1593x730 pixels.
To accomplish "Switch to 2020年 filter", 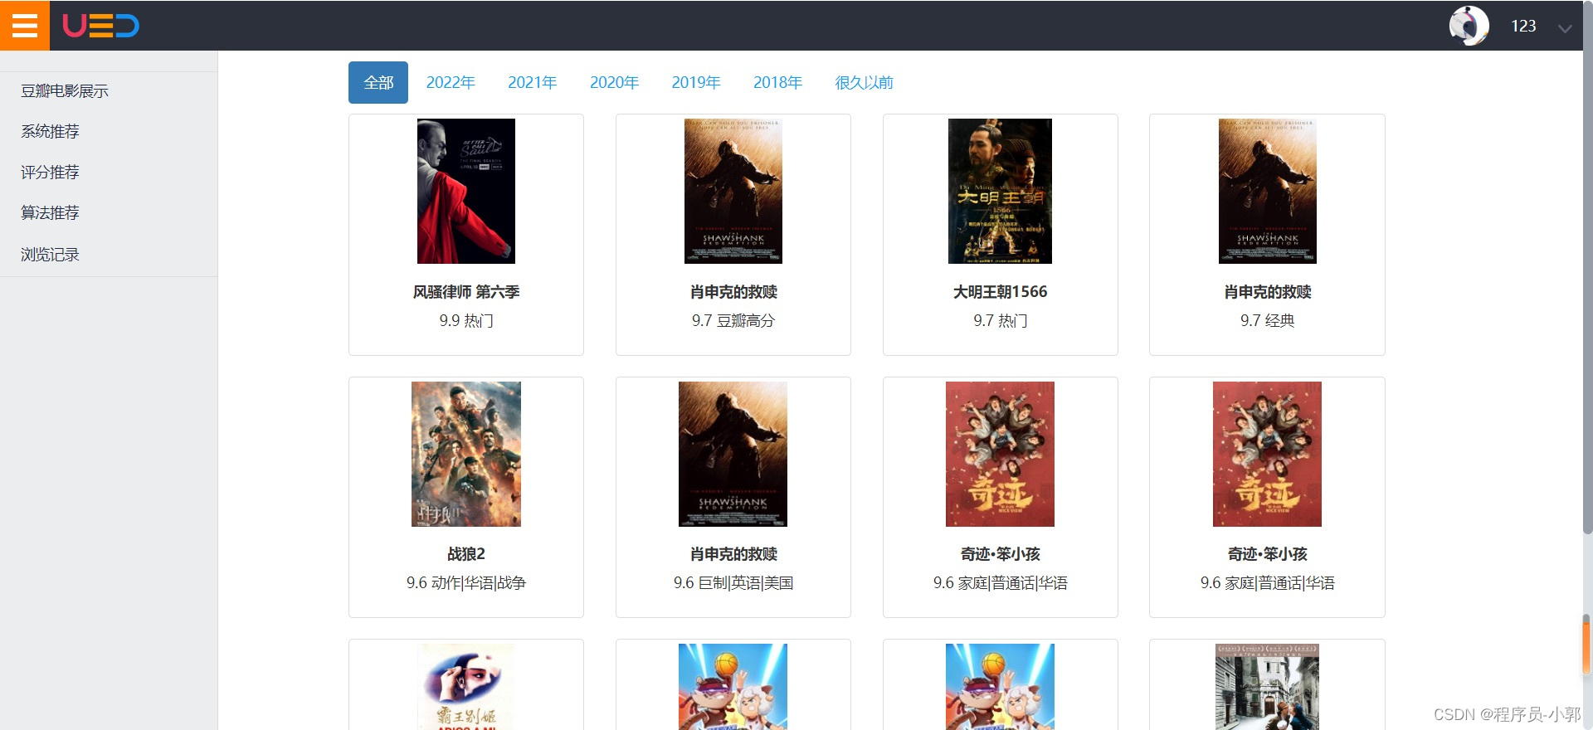I will tap(614, 82).
